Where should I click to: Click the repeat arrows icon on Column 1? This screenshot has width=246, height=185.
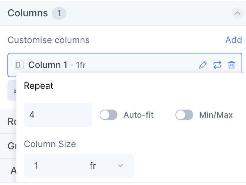click(217, 65)
